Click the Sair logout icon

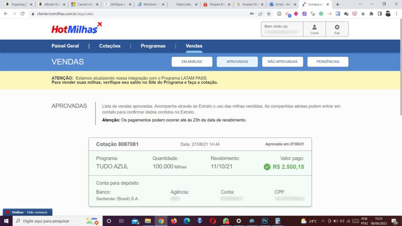(x=337, y=29)
